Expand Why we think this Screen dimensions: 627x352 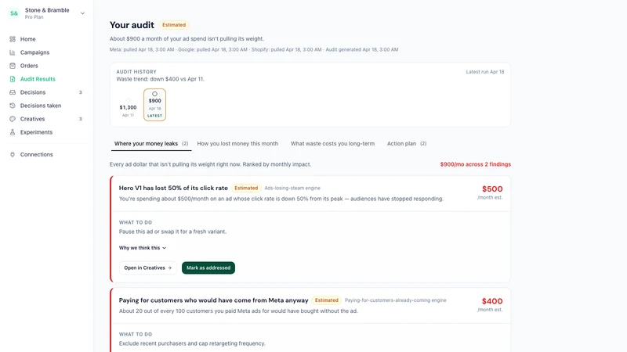(143, 248)
